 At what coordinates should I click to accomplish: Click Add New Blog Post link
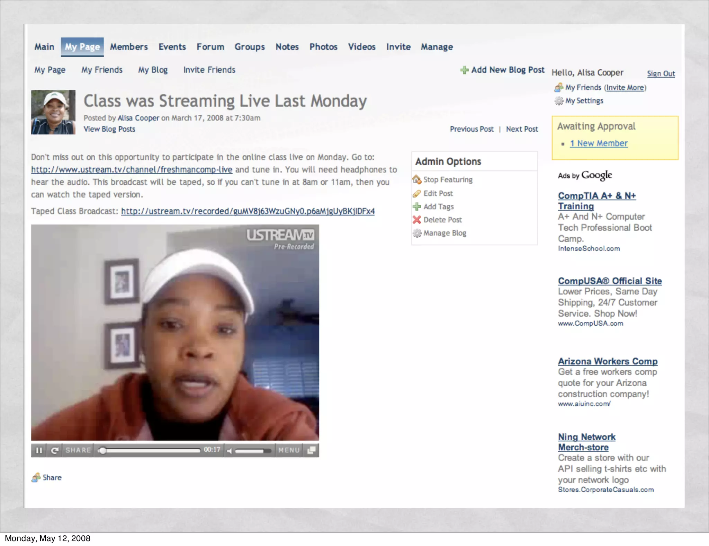click(x=508, y=70)
